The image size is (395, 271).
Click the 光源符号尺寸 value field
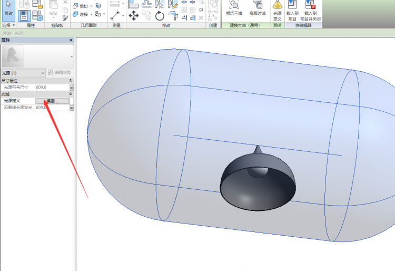pos(52,88)
